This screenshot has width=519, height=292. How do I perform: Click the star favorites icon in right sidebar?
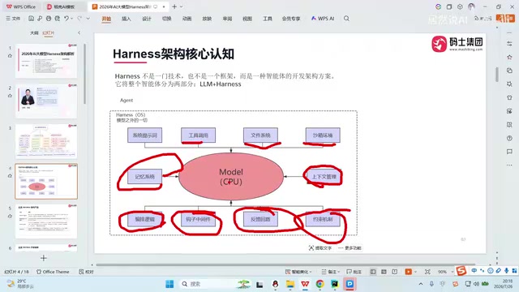tap(509, 57)
